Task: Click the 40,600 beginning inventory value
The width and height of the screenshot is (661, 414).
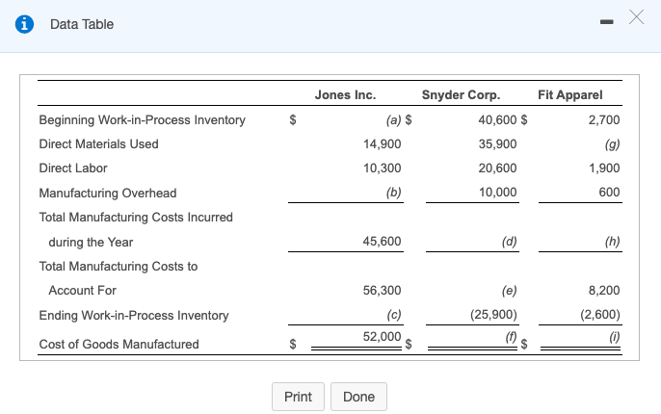Action: pos(497,120)
